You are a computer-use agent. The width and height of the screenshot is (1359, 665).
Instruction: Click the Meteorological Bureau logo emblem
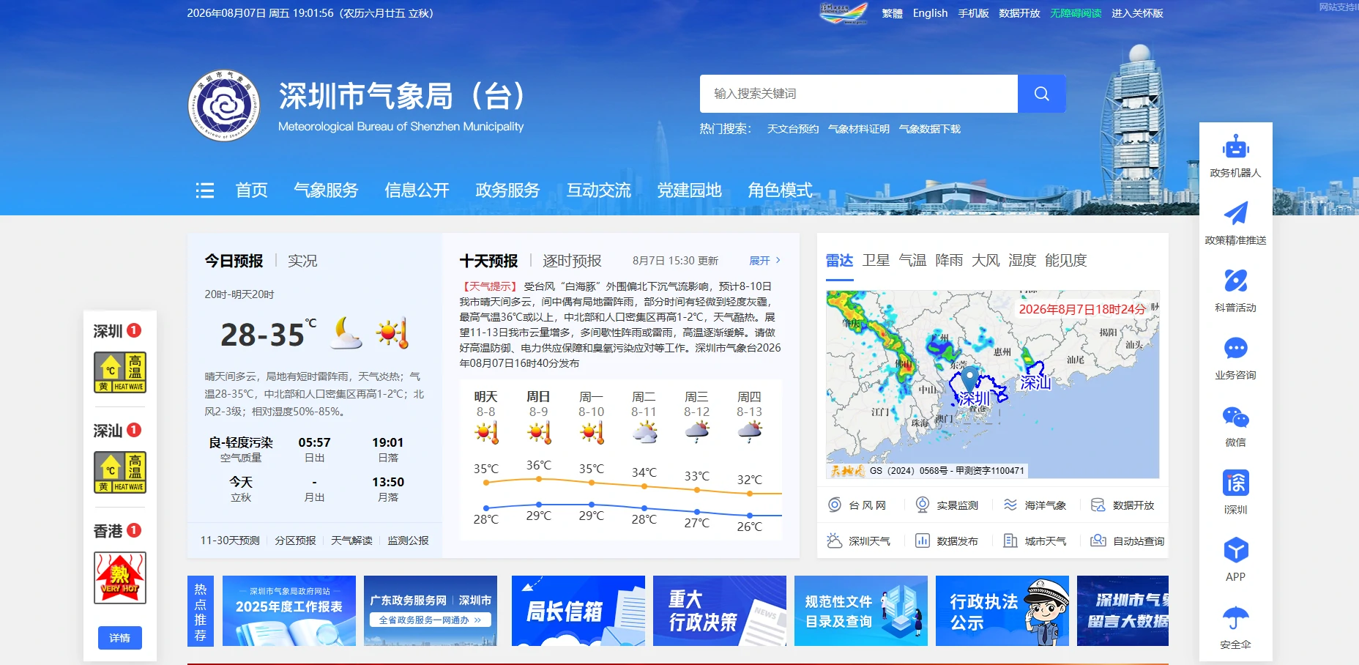click(224, 105)
